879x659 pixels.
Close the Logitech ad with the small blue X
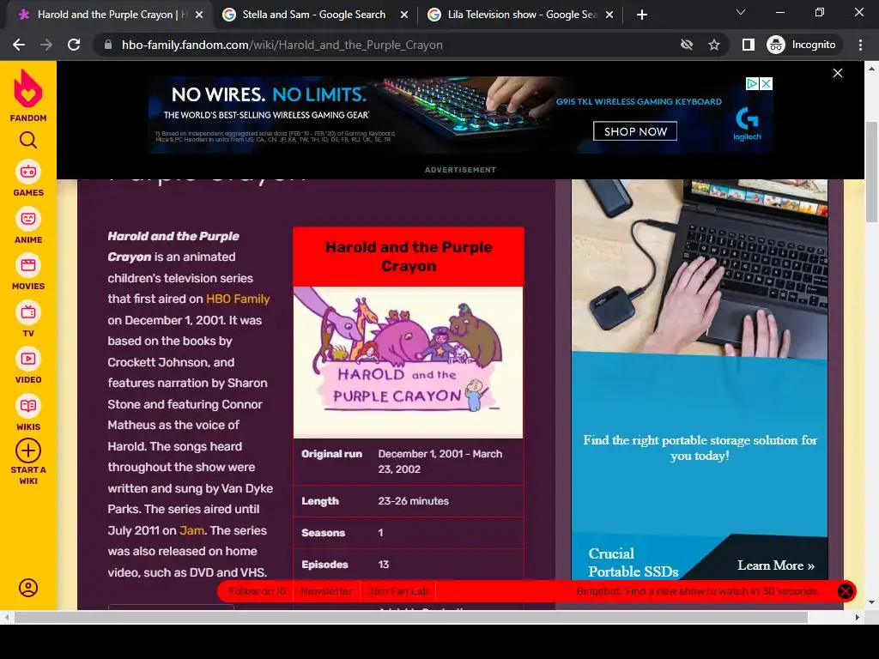tap(766, 84)
